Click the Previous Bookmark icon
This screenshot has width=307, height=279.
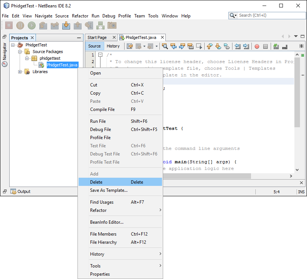click(210, 46)
